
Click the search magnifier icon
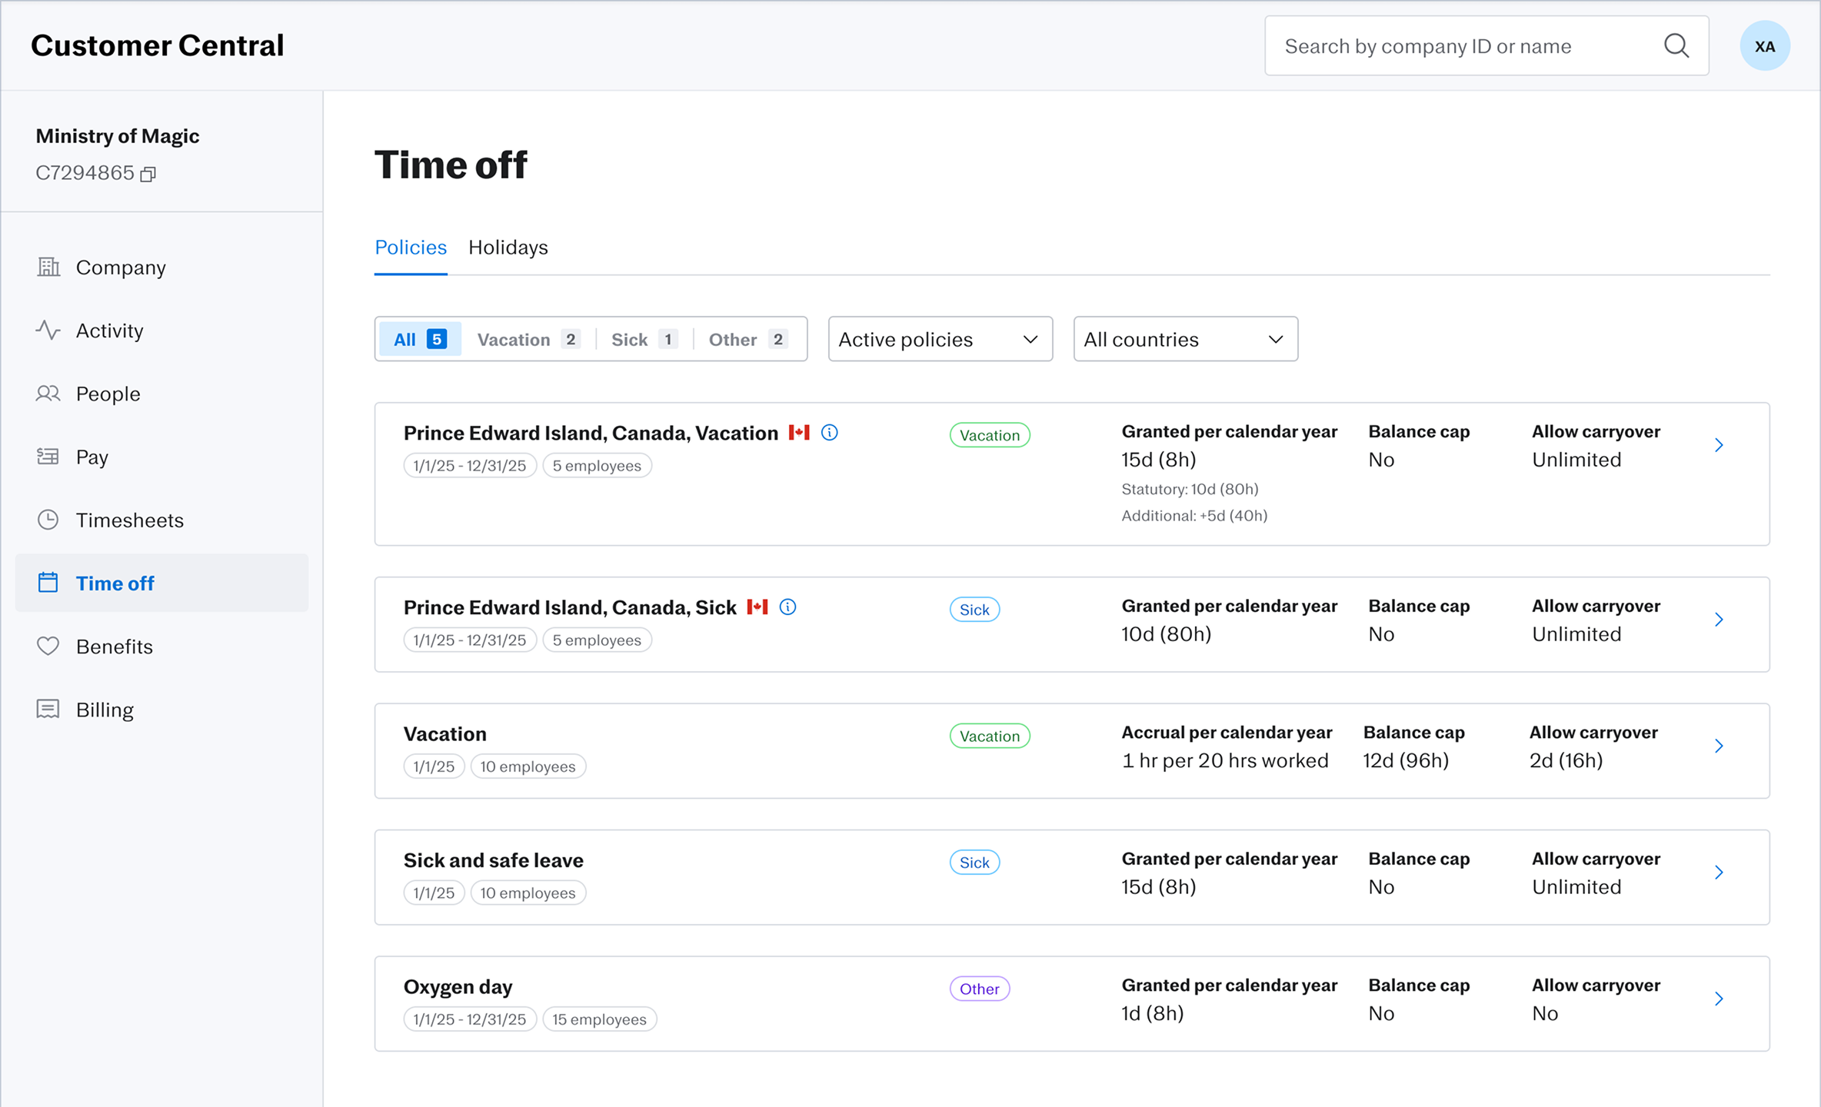pos(1676,45)
